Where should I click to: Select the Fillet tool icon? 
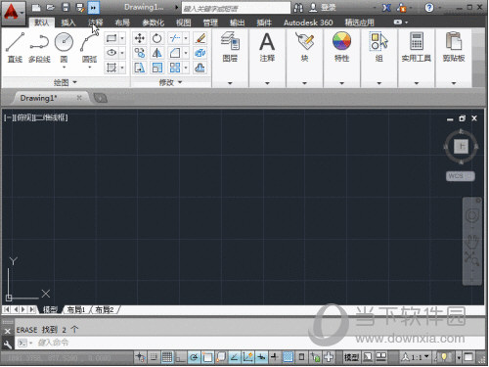[x=175, y=53]
